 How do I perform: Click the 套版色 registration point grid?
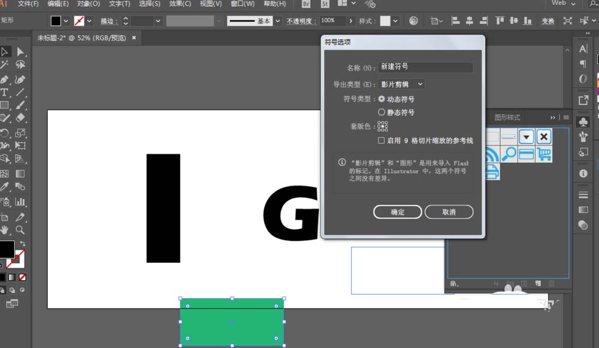pyautogui.click(x=382, y=126)
